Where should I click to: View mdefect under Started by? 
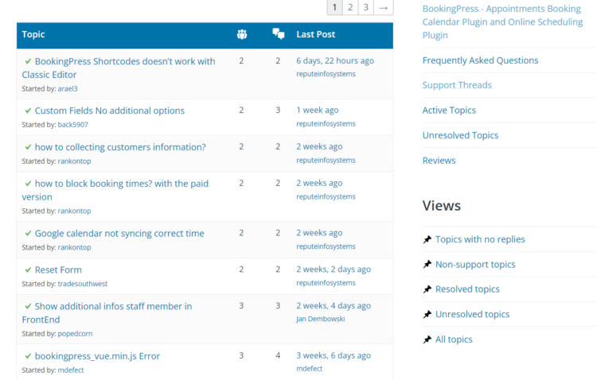click(71, 370)
